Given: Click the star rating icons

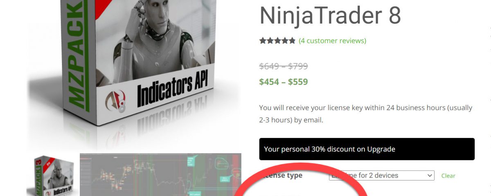Looking at the screenshot, I should (x=277, y=41).
